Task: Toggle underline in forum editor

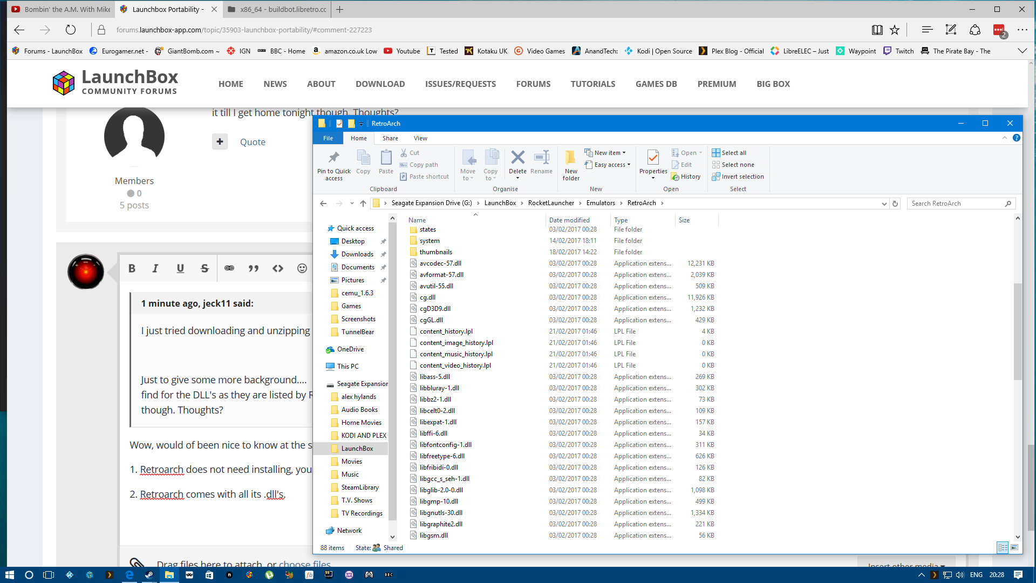Action: point(180,268)
